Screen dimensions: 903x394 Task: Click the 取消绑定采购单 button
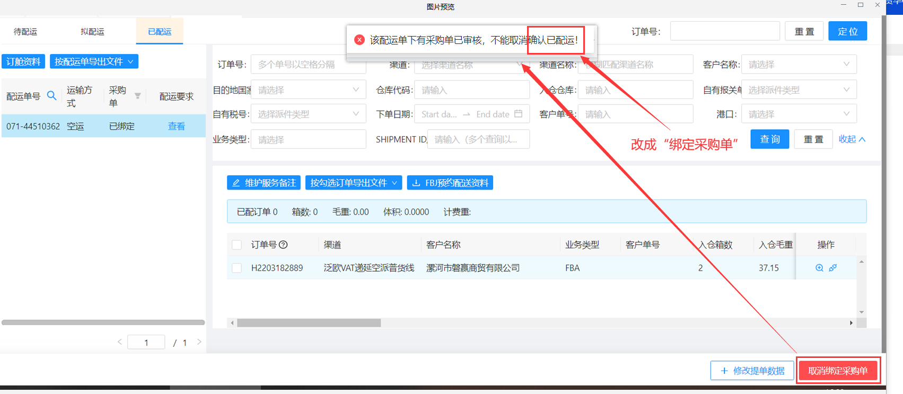pos(838,371)
